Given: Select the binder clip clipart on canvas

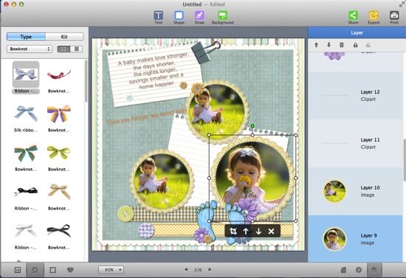Looking at the screenshot, I should (x=206, y=52).
